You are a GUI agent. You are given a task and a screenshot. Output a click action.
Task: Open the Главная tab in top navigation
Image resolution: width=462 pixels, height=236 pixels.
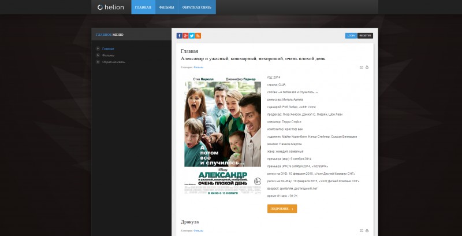click(143, 7)
